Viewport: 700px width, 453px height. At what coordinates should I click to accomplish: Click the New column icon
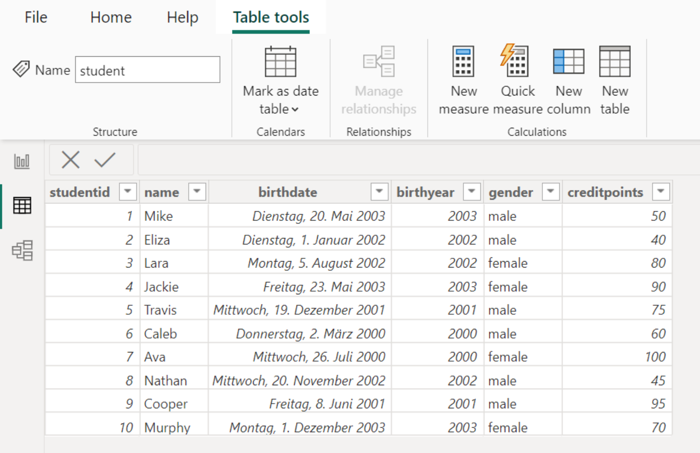pos(568,61)
